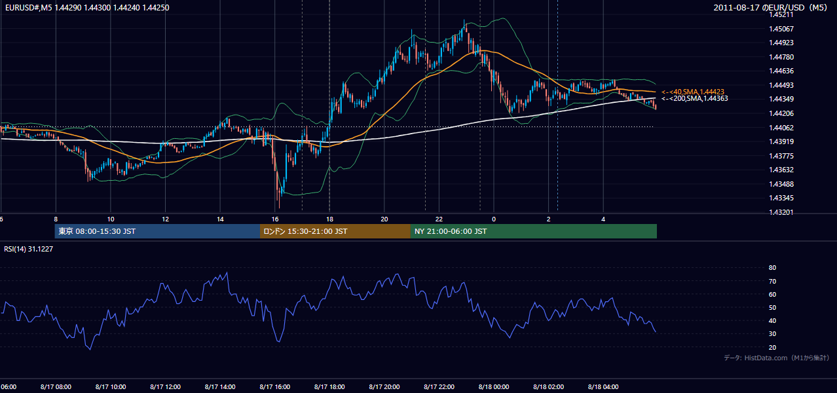This screenshot has width=837, height=393.
Task: Click bottom time label 8/17 18:00
Action: tap(330, 386)
